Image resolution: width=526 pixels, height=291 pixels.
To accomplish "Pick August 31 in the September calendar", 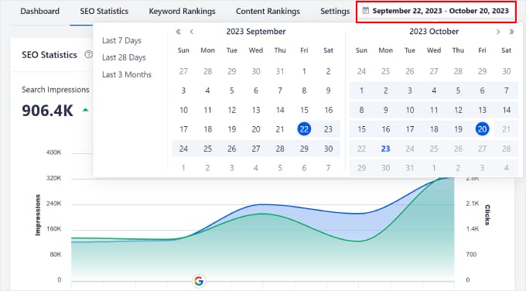I will click(x=280, y=71).
